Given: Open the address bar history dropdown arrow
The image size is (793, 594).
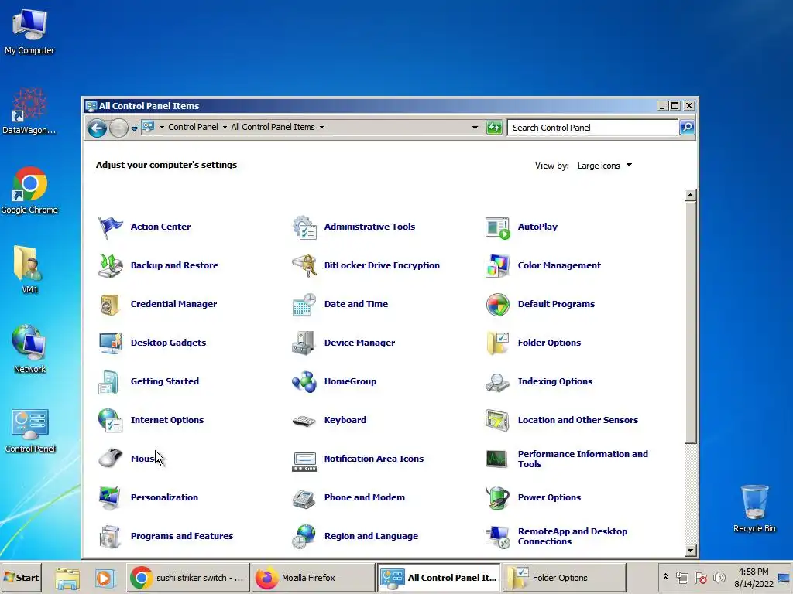Looking at the screenshot, I should point(475,128).
